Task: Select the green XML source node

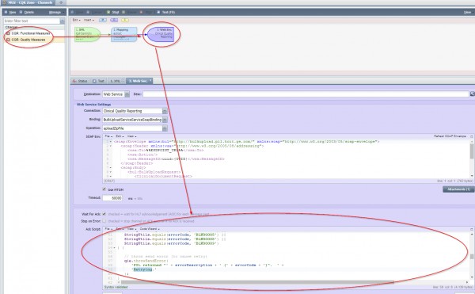Action: (x=88, y=34)
